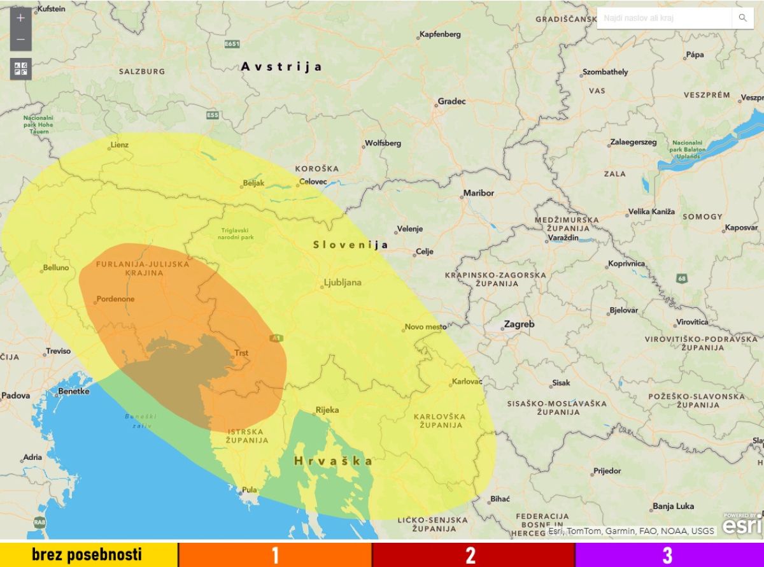
Task: Click the Ljubljana city label
Action: [343, 282]
